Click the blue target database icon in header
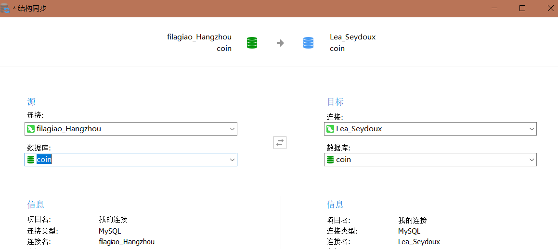The image size is (558, 249). click(x=308, y=43)
